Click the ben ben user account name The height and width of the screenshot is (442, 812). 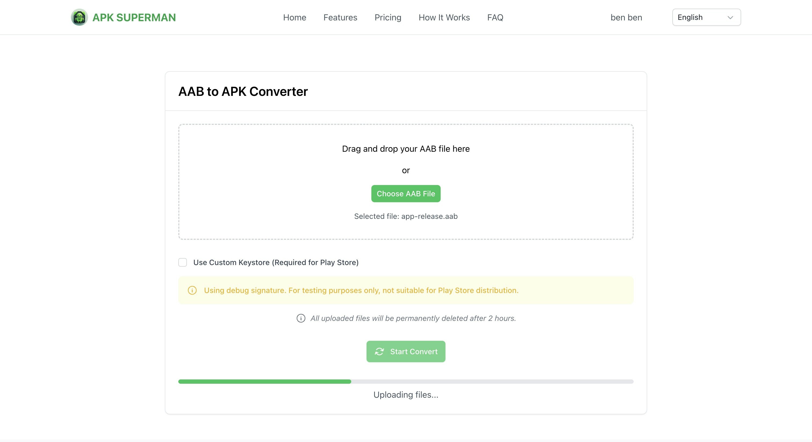click(626, 17)
